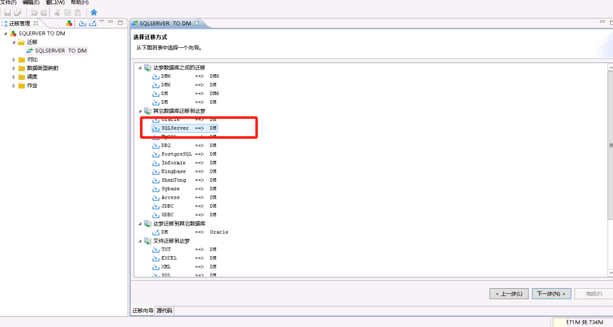
Task: Select the SQLSERVER TO DM editor tab
Action: (x=165, y=24)
